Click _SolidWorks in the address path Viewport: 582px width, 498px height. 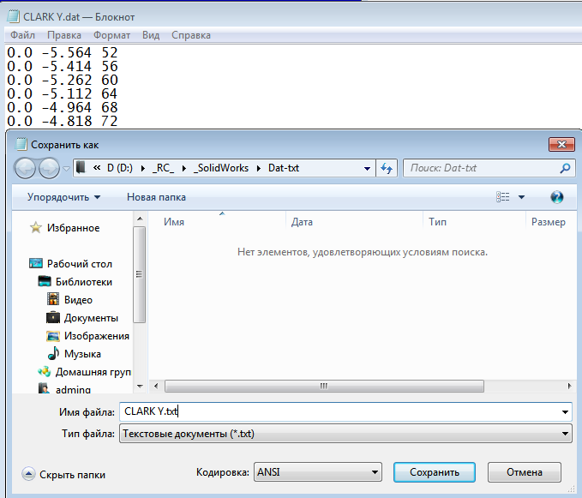(x=221, y=168)
